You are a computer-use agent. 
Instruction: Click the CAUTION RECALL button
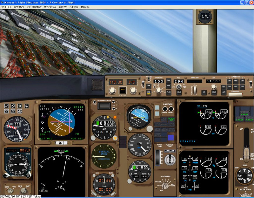(x=171, y=109)
